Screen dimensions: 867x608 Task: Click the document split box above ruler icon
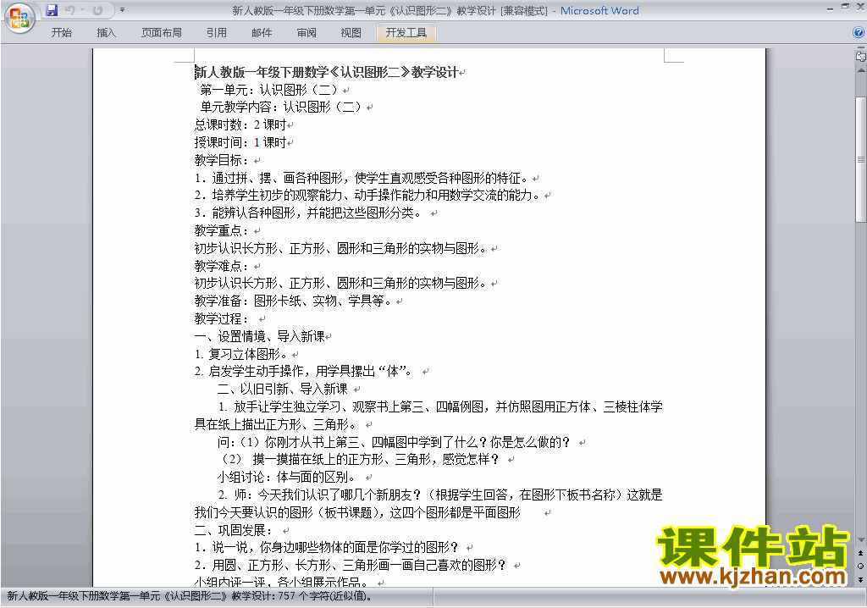(x=861, y=47)
